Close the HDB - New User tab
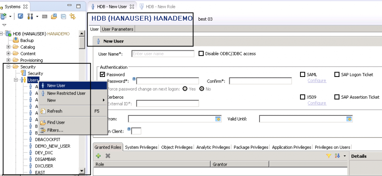Viewport: 382px width, 176px height. [x=132, y=7]
